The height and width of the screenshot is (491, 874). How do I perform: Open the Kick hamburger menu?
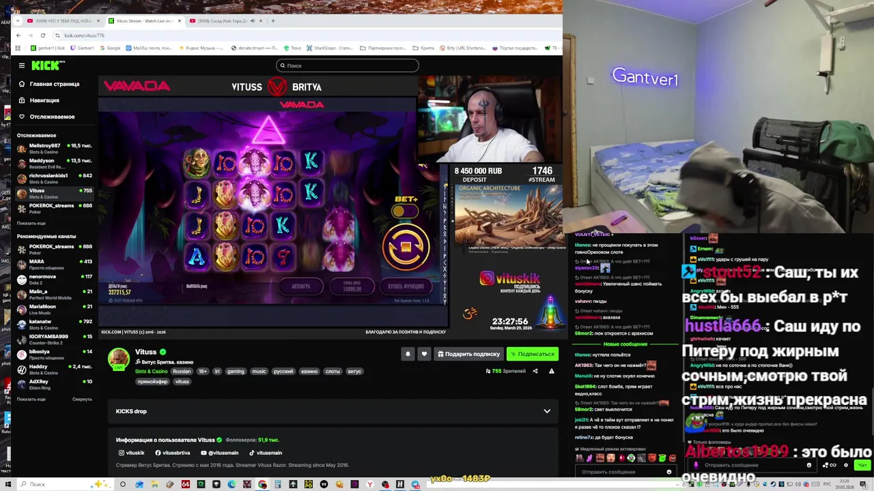tap(22, 65)
